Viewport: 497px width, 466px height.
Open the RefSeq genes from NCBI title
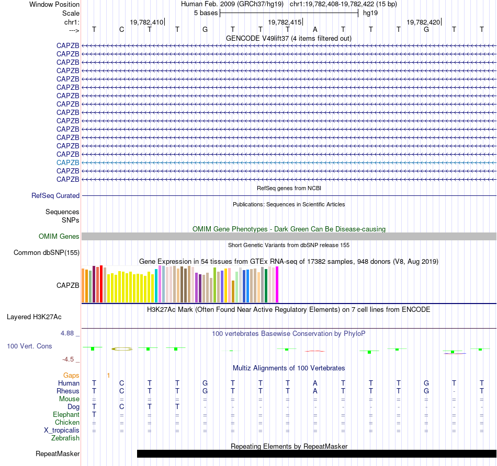[289, 188]
